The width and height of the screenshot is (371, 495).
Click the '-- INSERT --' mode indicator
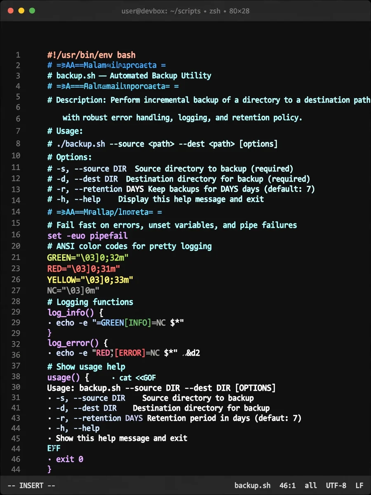tap(31, 486)
